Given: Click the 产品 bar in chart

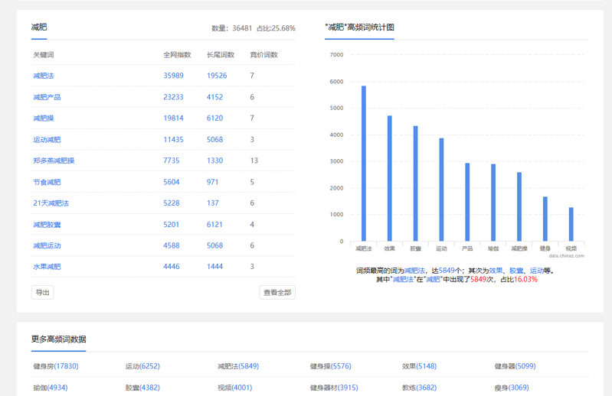Looking at the screenshot, I should point(467,202).
